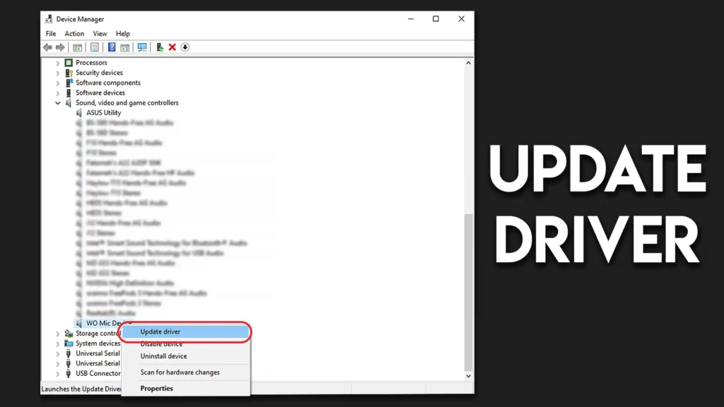724x407 pixels.
Task: Click the red X uninstall device toolbar icon
Action: click(172, 47)
